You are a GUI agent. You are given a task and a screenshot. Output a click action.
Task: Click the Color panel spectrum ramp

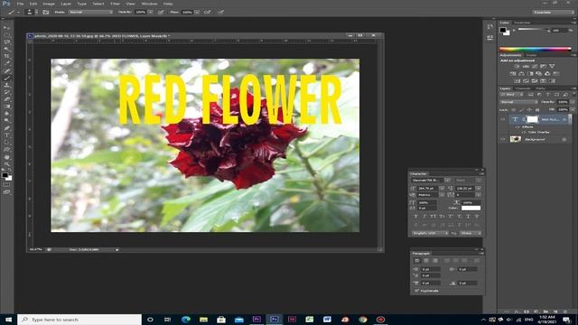click(x=535, y=49)
